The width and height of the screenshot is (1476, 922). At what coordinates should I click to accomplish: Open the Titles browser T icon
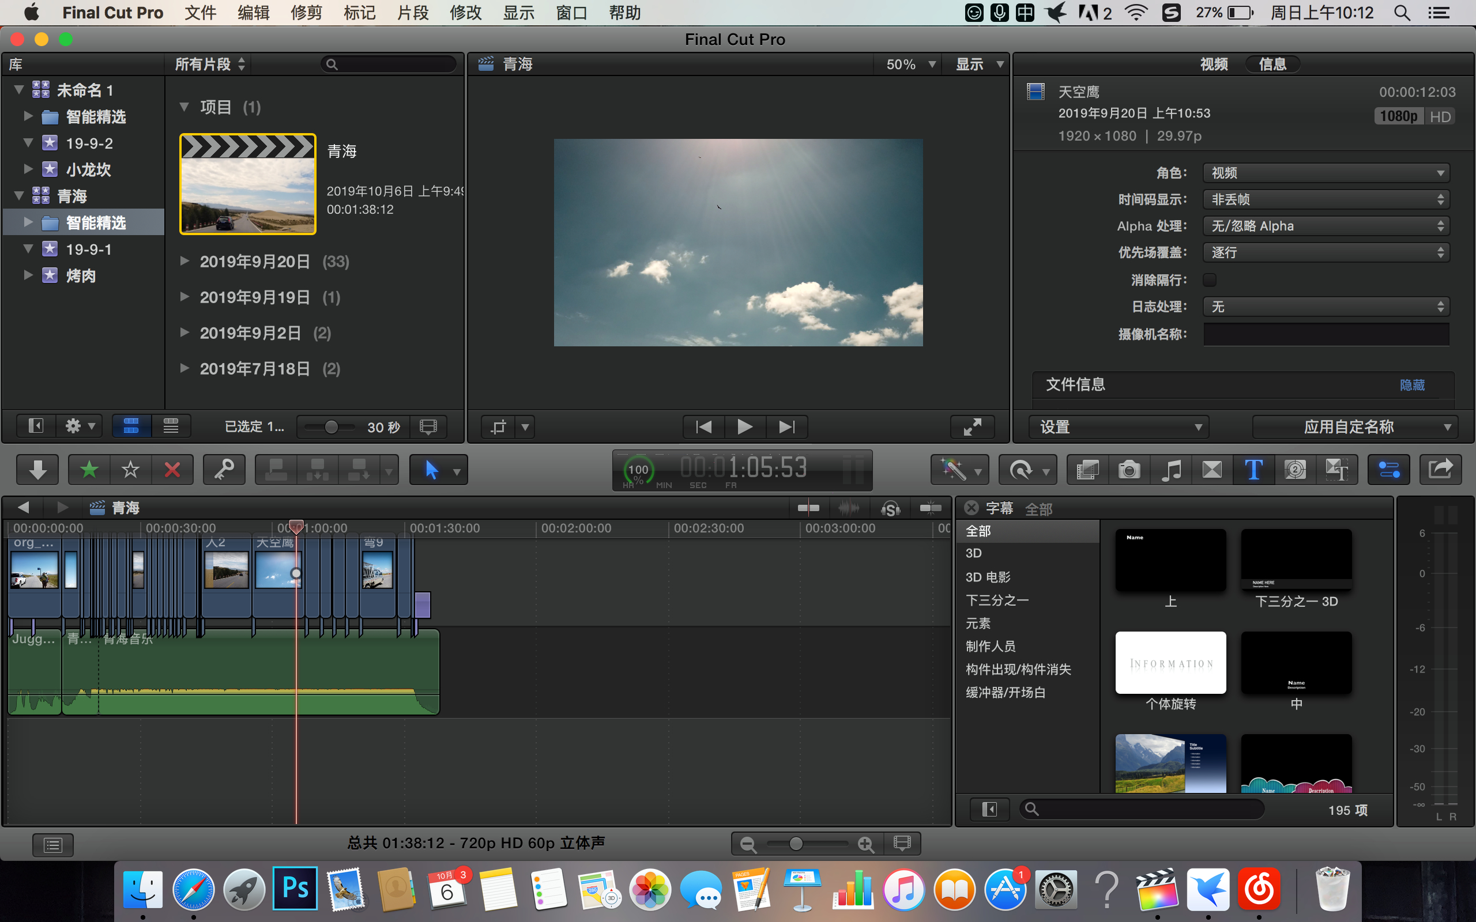coord(1253,470)
